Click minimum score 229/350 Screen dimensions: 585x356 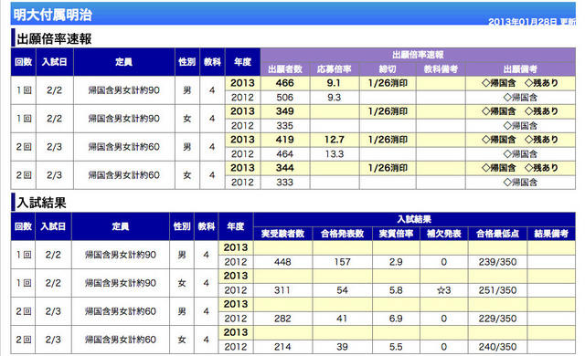pyautogui.click(x=497, y=319)
